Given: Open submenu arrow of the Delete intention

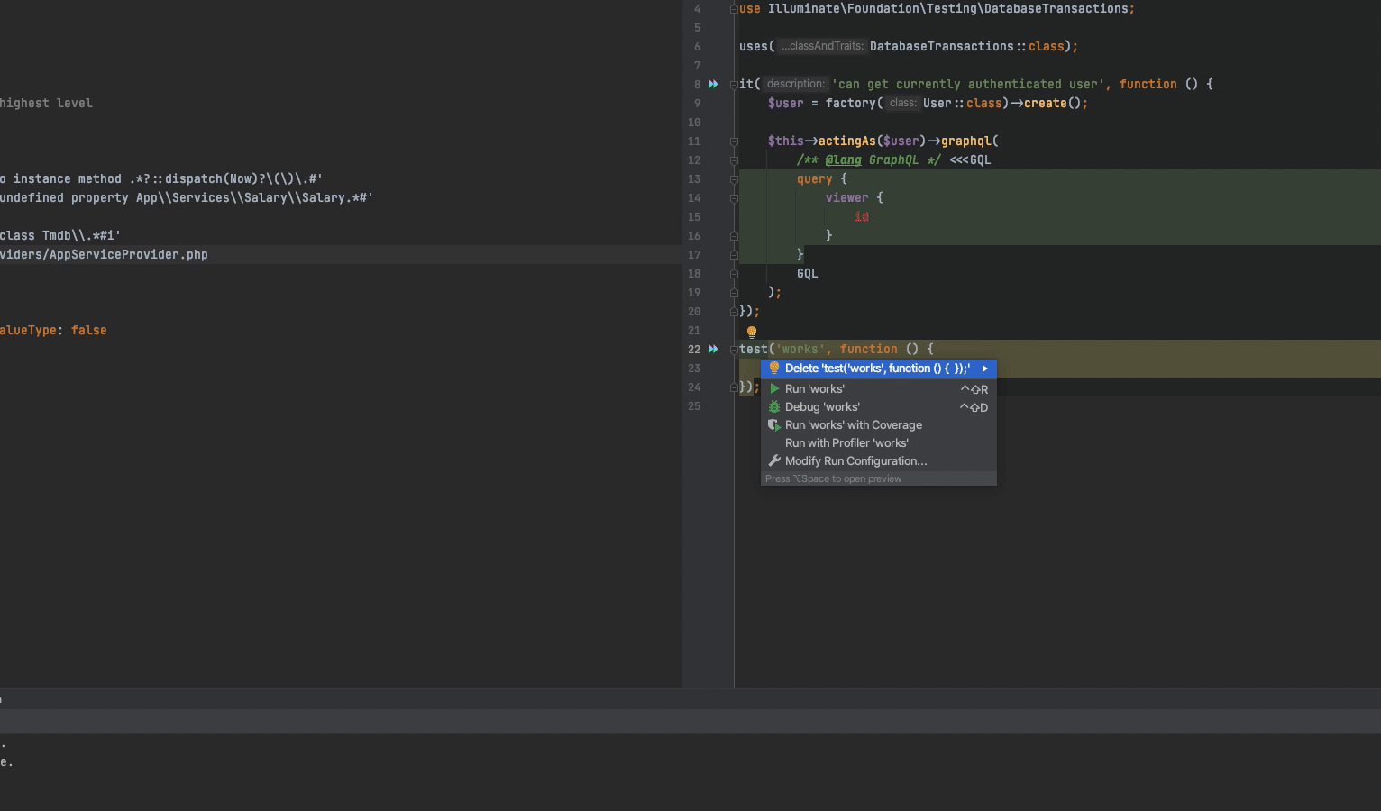Looking at the screenshot, I should (985, 369).
